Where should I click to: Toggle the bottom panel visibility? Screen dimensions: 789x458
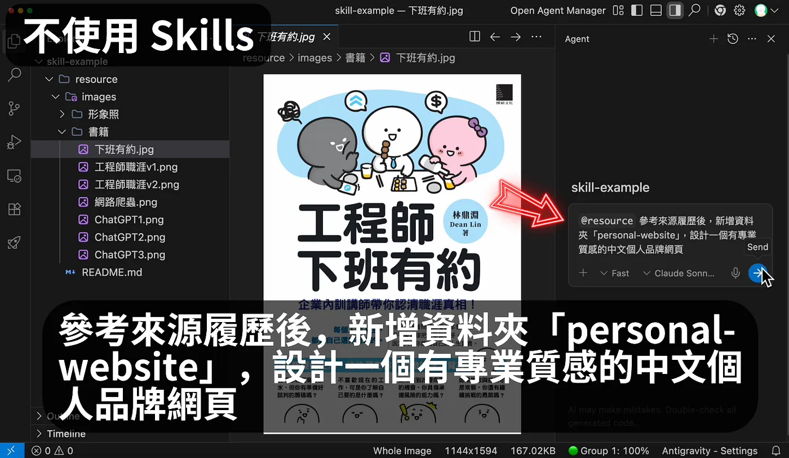pyautogui.click(x=656, y=10)
